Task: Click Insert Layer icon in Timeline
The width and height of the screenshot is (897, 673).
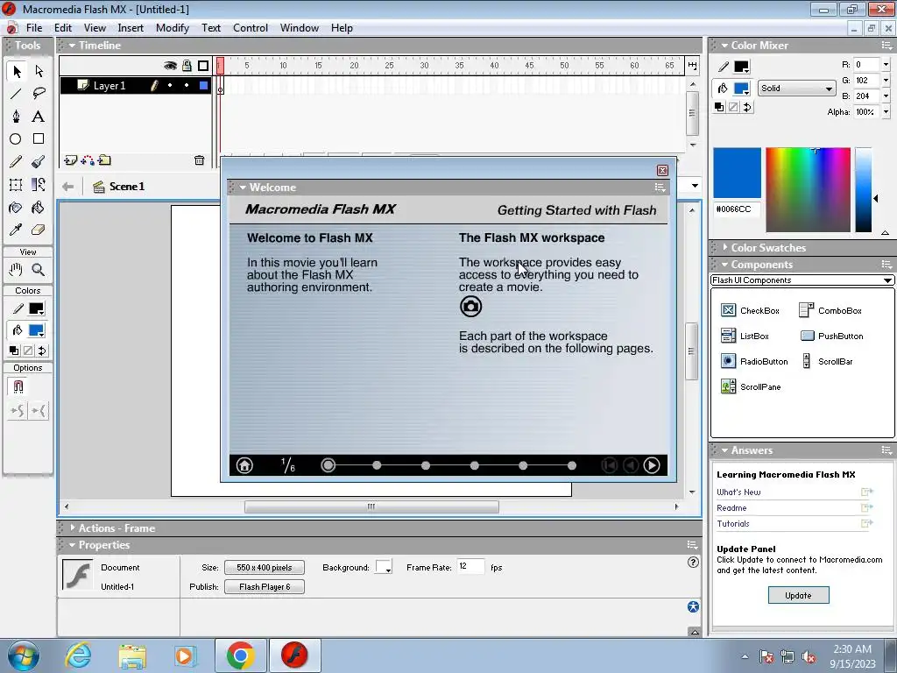Action: coord(70,160)
